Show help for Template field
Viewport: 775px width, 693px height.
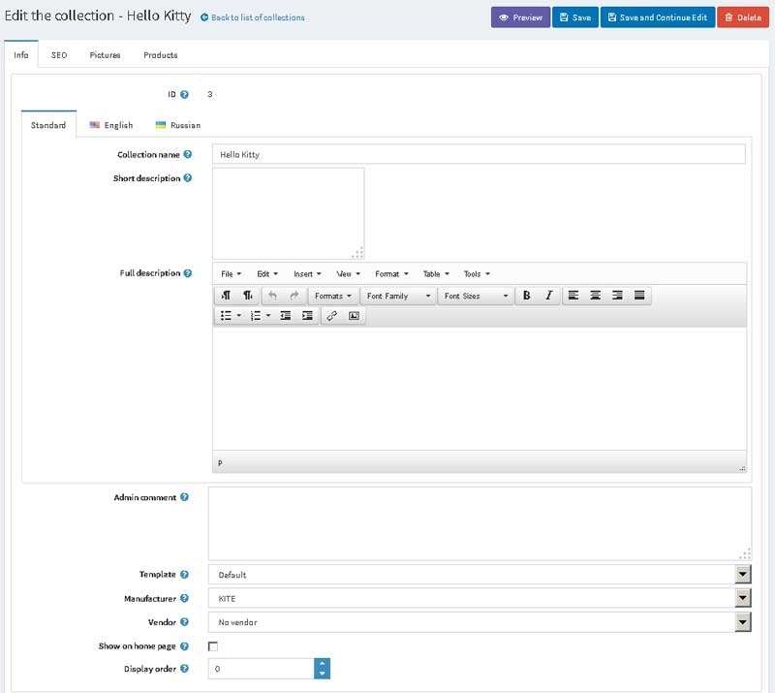[x=184, y=575]
